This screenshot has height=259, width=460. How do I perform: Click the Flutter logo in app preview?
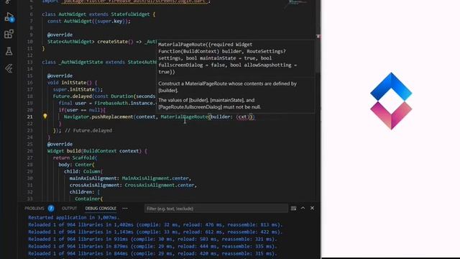391,101
